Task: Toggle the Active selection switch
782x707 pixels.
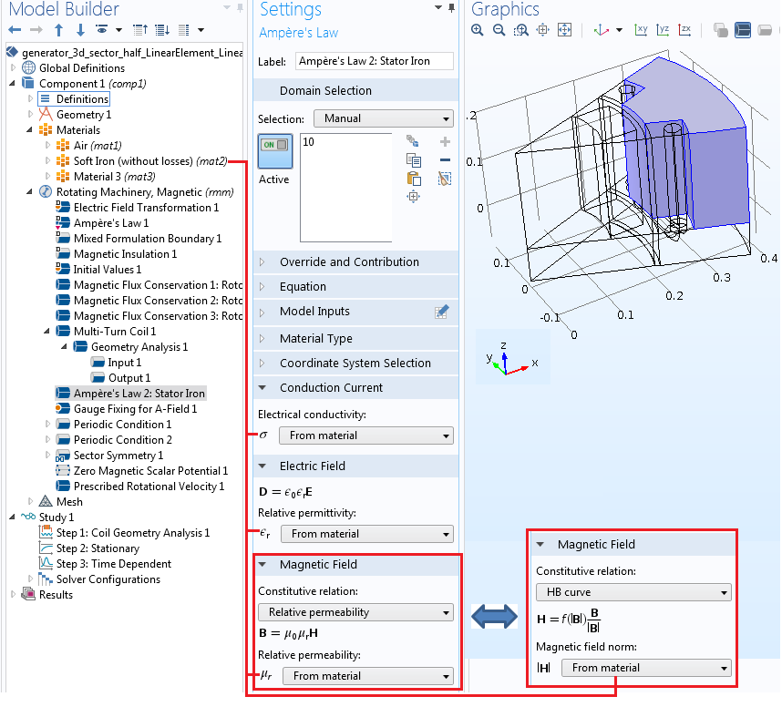Action: tap(274, 151)
